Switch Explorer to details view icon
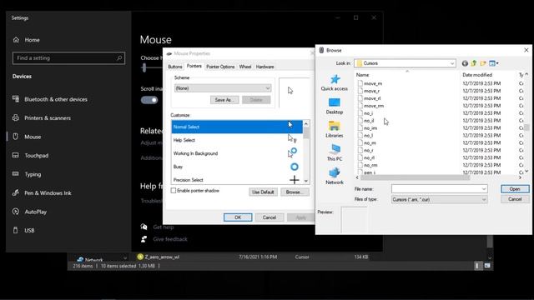This screenshot has width=534, height=300. 477,266
